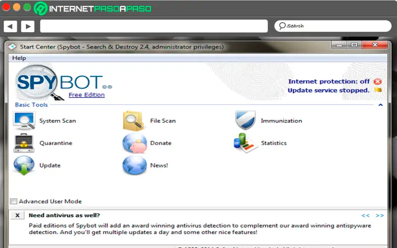Viewport: 397px width, 248px height.
Task: Click the red Internet protection off icon
Action: tap(378, 81)
